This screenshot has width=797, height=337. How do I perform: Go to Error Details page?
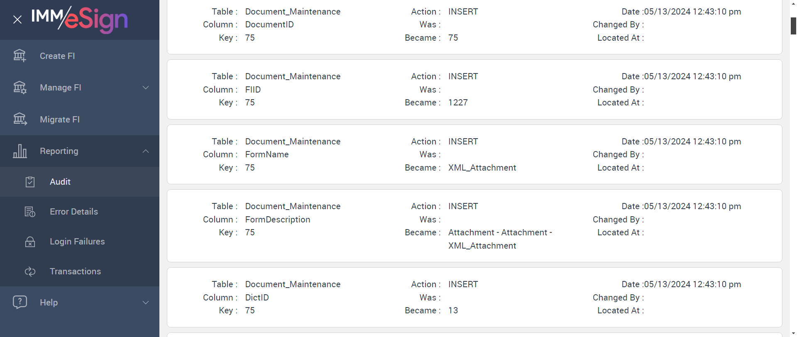(x=74, y=212)
